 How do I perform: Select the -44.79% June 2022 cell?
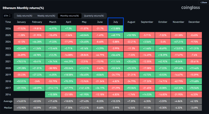[100, 55]
